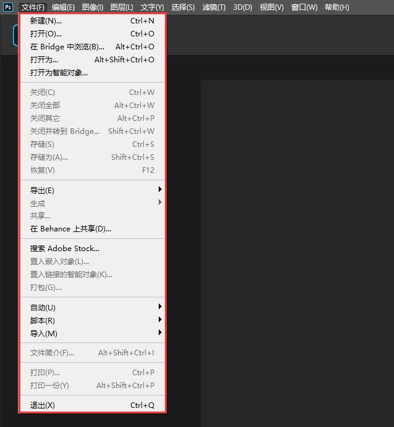Click 共享... menu entry
394x427 pixels.
pos(93,216)
